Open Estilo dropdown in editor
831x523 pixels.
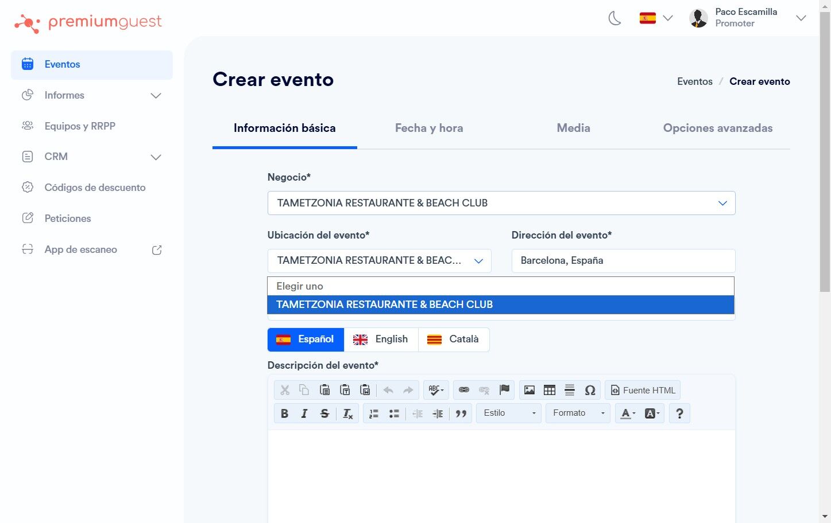click(x=509, y=413)
